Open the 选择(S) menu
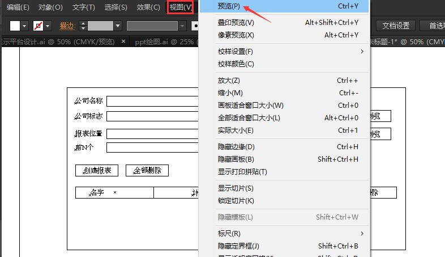Viewport: 445px width, 257px height. click(x=116, y=7)
